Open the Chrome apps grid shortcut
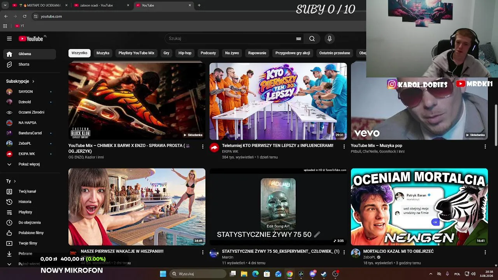Image resolution: width=498 pixels, height=280 pixels. pyautogui.click(x=5, y=26)
